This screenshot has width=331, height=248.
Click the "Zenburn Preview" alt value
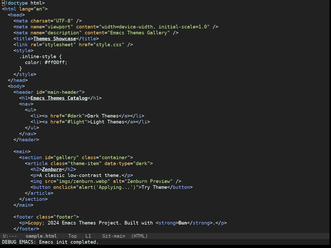pyautogui.click(x=149, y=181)
